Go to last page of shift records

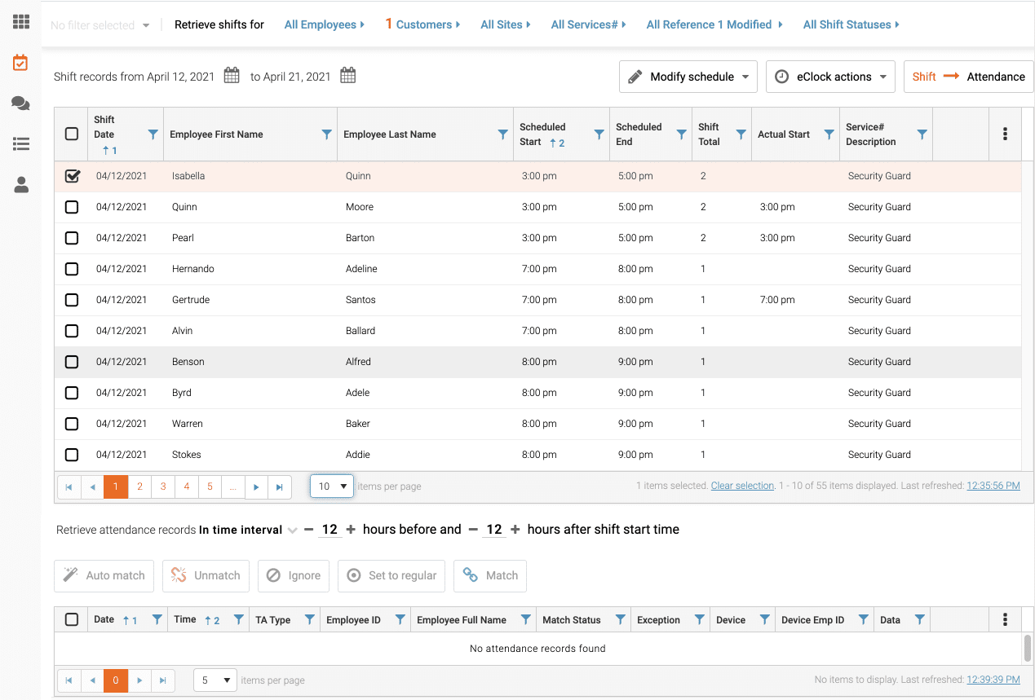point(280,487)
